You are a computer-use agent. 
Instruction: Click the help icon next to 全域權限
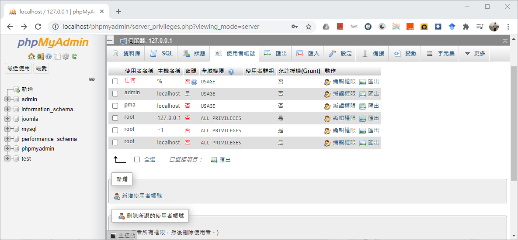[231, 72]
